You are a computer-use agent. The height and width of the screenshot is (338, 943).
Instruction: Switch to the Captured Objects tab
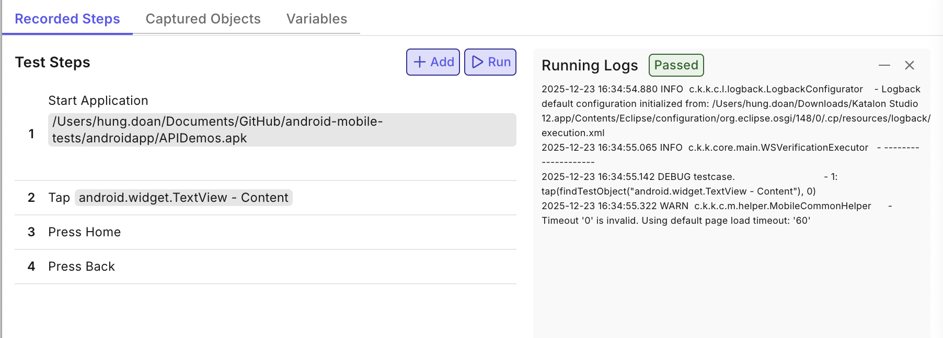click(203, 19)
